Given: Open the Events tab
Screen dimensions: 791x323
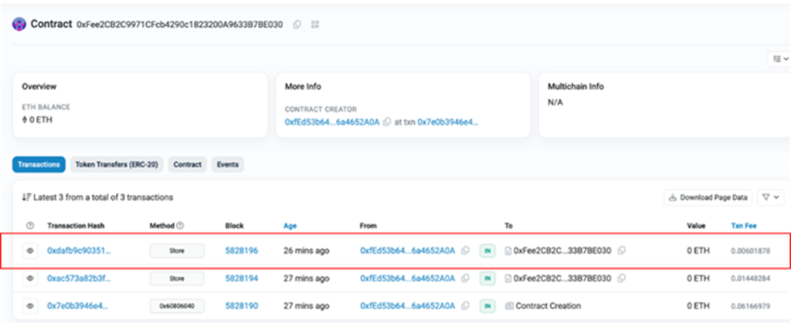Looking at the screenshot, I should (x=227, y=164).
